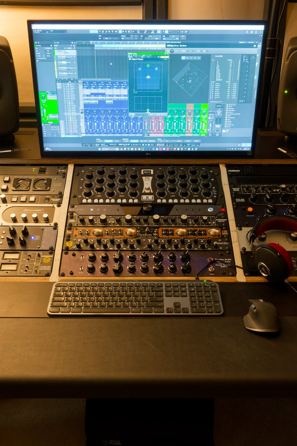This screenshot has height=446, width=297.
Task: Click the green source dot atop Object Panner
Action: 148,66
